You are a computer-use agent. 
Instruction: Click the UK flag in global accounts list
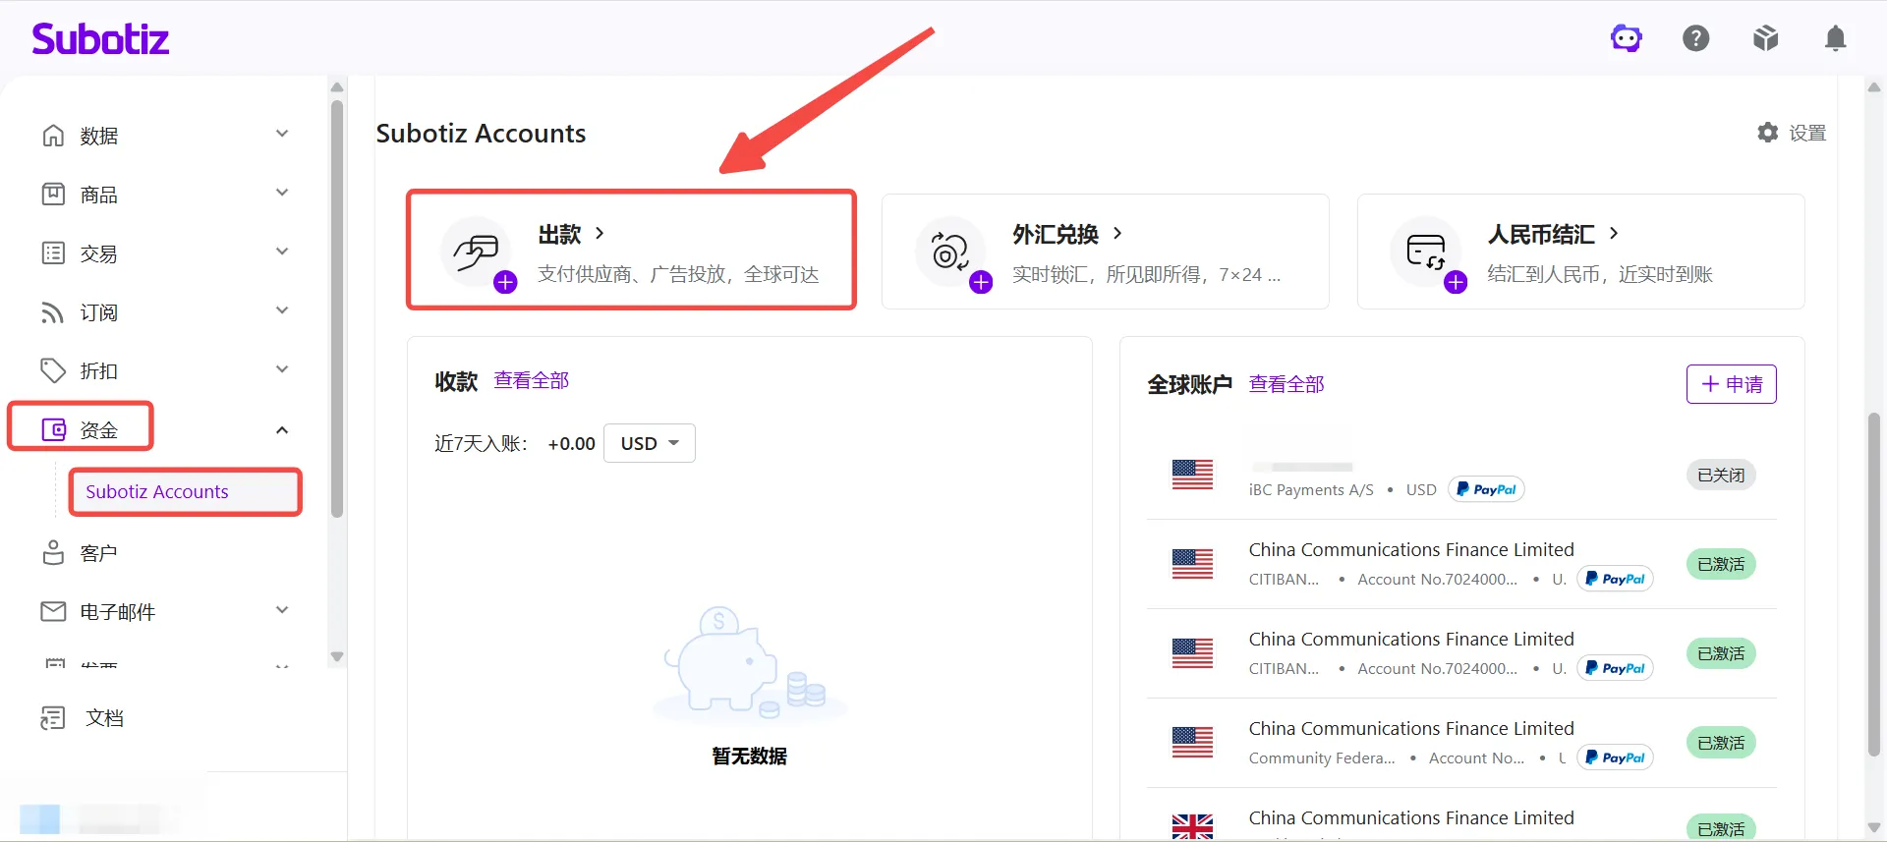tap(1192, 826)
